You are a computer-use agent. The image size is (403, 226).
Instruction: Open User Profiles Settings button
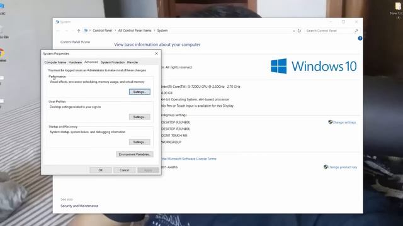(x=140, y=117)
